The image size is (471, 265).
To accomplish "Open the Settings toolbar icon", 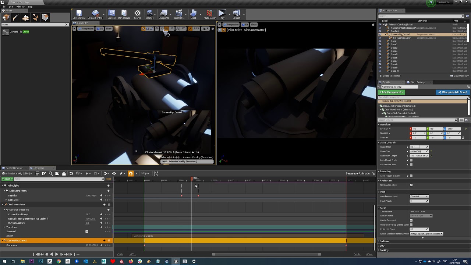I will click(x=149, y=15).
